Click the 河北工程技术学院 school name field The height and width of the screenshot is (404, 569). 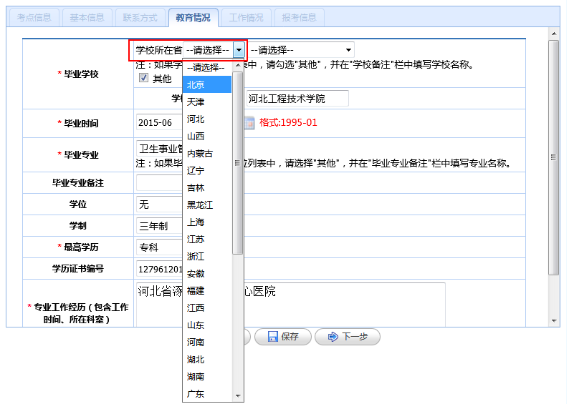(296, 99)
